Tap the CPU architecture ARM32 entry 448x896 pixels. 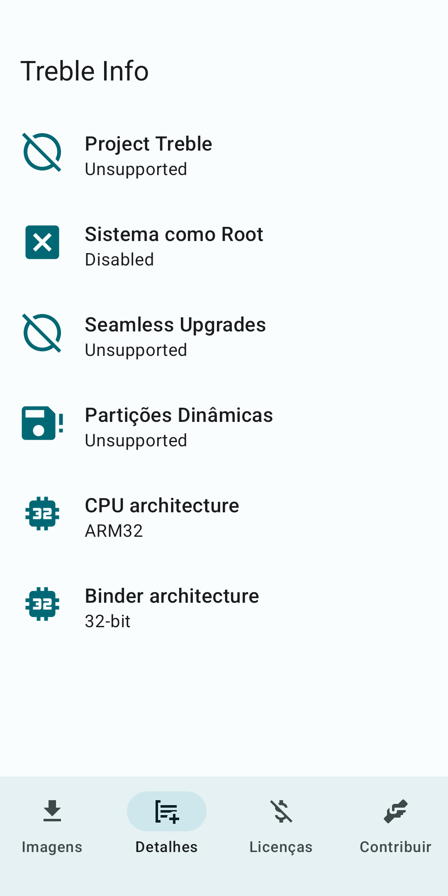(224, 518)
